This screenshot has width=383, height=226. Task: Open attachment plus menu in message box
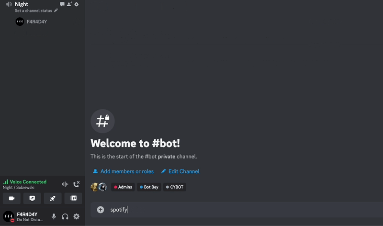(x=101, y=210)
